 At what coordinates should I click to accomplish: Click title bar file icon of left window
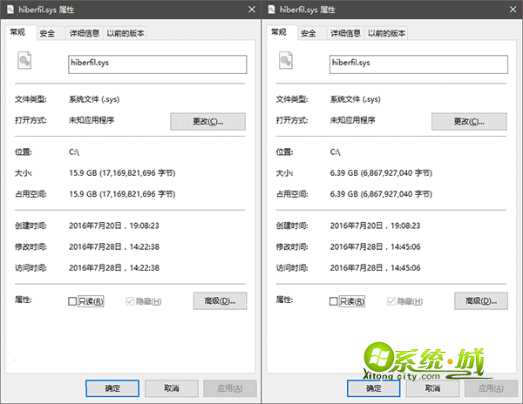pyautogui.click(x=10, y=10)
